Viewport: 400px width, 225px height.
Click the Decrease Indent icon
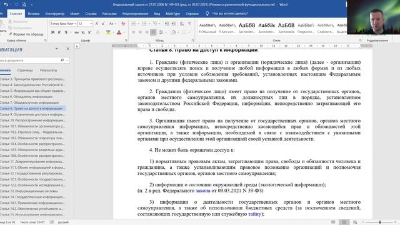click(x=167, y=24)
